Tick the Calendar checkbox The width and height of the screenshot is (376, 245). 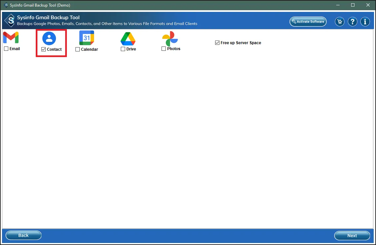77,49
